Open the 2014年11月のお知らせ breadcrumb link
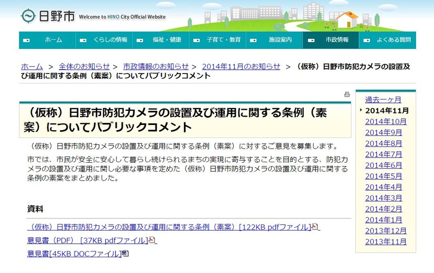 click(241, 67)
